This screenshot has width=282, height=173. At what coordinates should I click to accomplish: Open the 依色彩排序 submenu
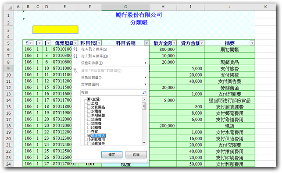click(x=110, y=63)
